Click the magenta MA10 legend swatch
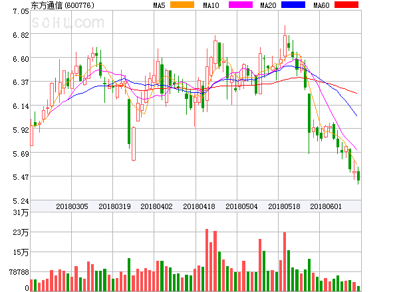Viewport: 399px width, 292px height. 241,5
